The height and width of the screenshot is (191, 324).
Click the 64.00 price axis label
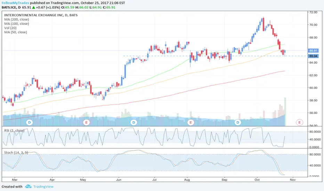[313, 63]
